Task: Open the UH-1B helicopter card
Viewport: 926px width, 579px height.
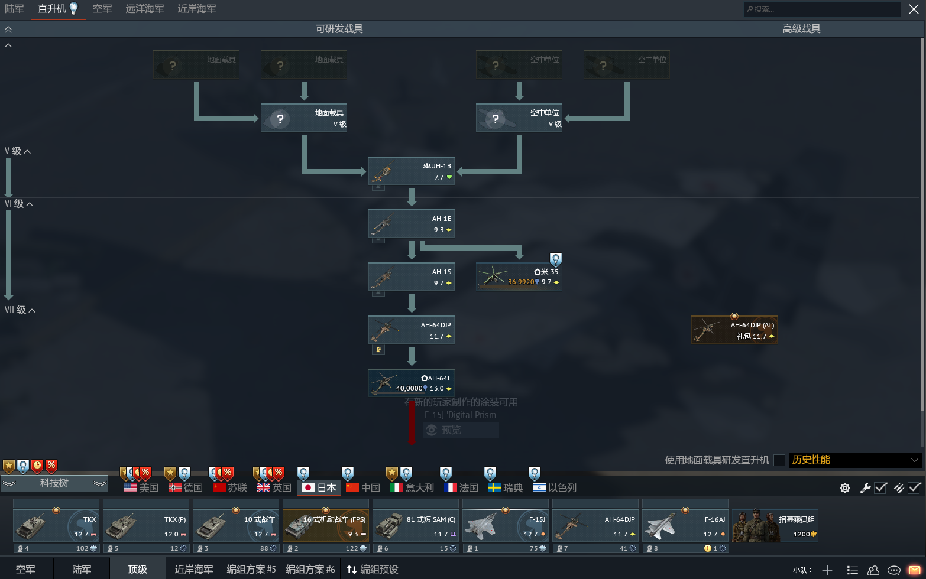Action: (x=412, y=171)
